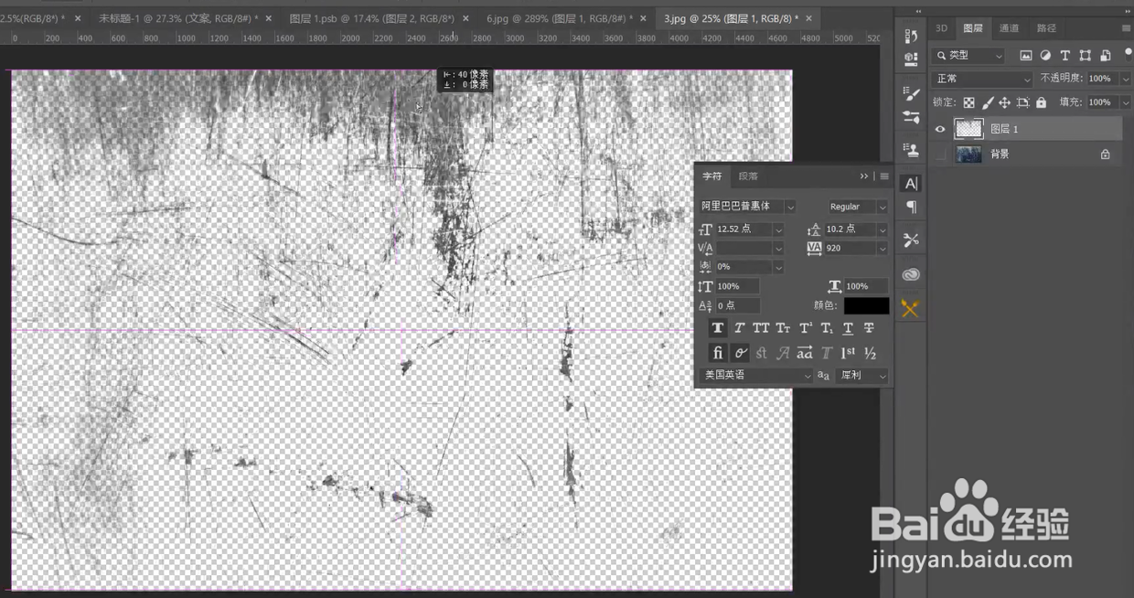Viewport: 1134px width, 598px height.
Task: Collapse the Character panel with double arrows
Action: [864, 176]
